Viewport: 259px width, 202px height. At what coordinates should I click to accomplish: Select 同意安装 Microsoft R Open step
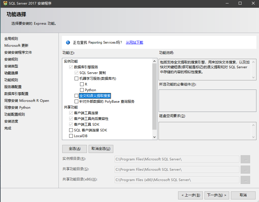pyautogui.click(x=27, y=101)
